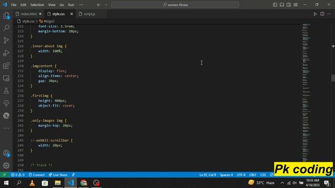Viewport: 335px width, 188px height.
Task: Toggle the secondary side bar layout
Action: click(288, 5)
